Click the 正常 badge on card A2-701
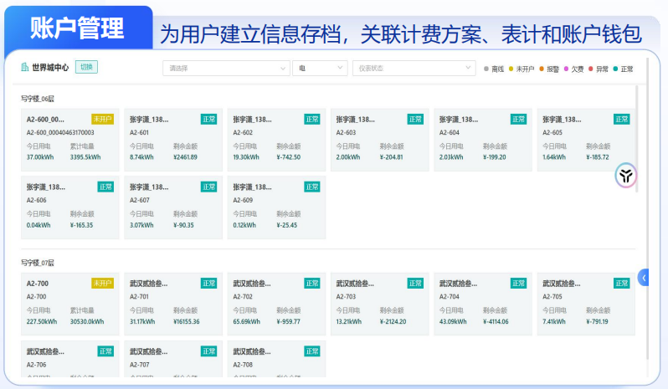668x389 pixels. pyautogui.click(x=208, y=283)
